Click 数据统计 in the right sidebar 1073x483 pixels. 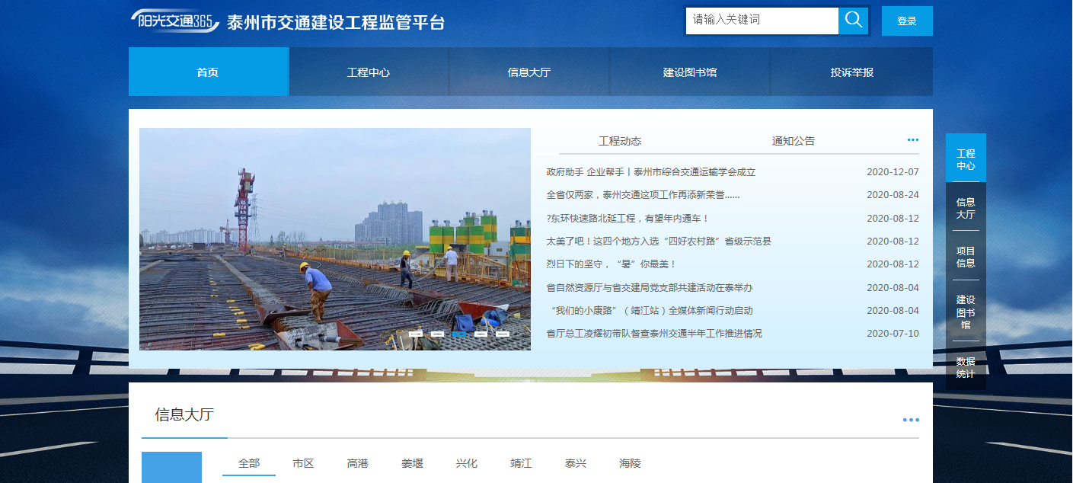tap(966, 367)
